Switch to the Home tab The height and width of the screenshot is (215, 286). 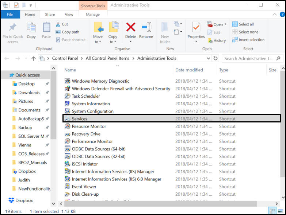click(30, 14)
